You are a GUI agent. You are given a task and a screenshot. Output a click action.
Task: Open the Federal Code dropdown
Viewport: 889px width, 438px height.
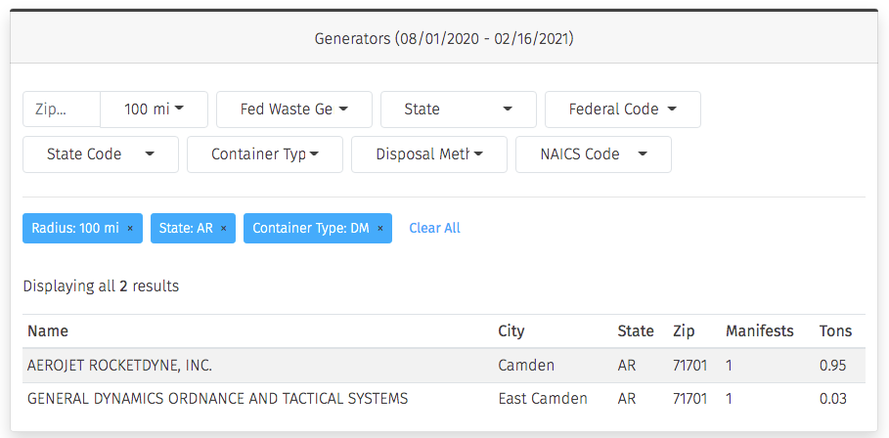tap(623, 109)
